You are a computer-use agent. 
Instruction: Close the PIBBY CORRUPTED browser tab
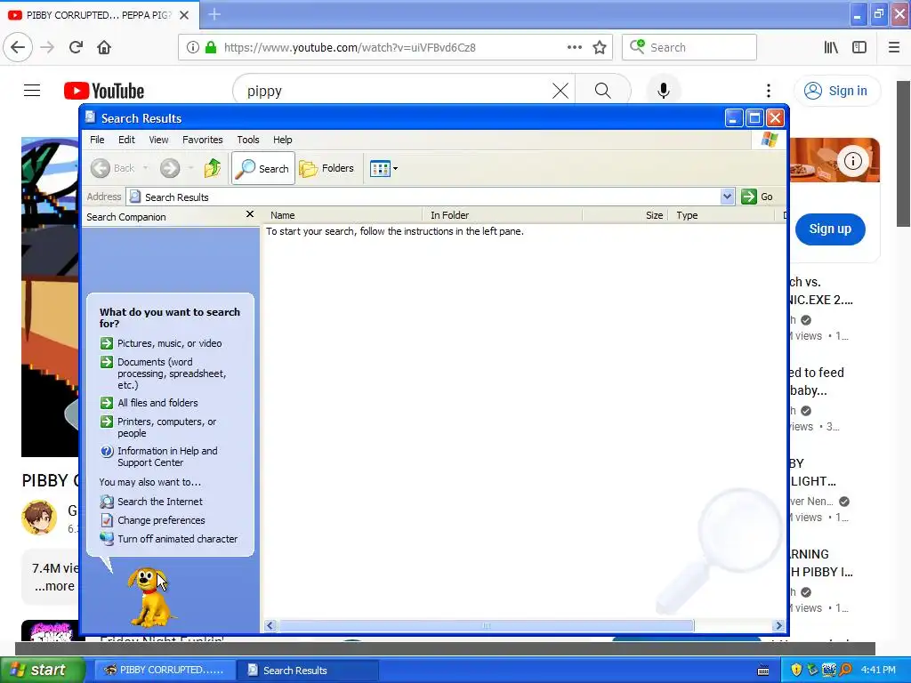[x=184, y=15]
